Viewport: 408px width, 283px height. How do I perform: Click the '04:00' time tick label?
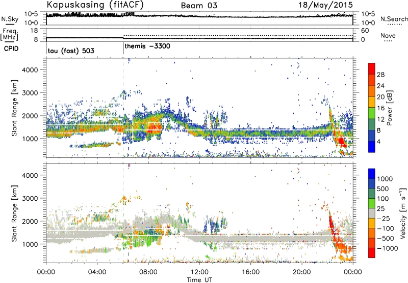coord(97,272)
